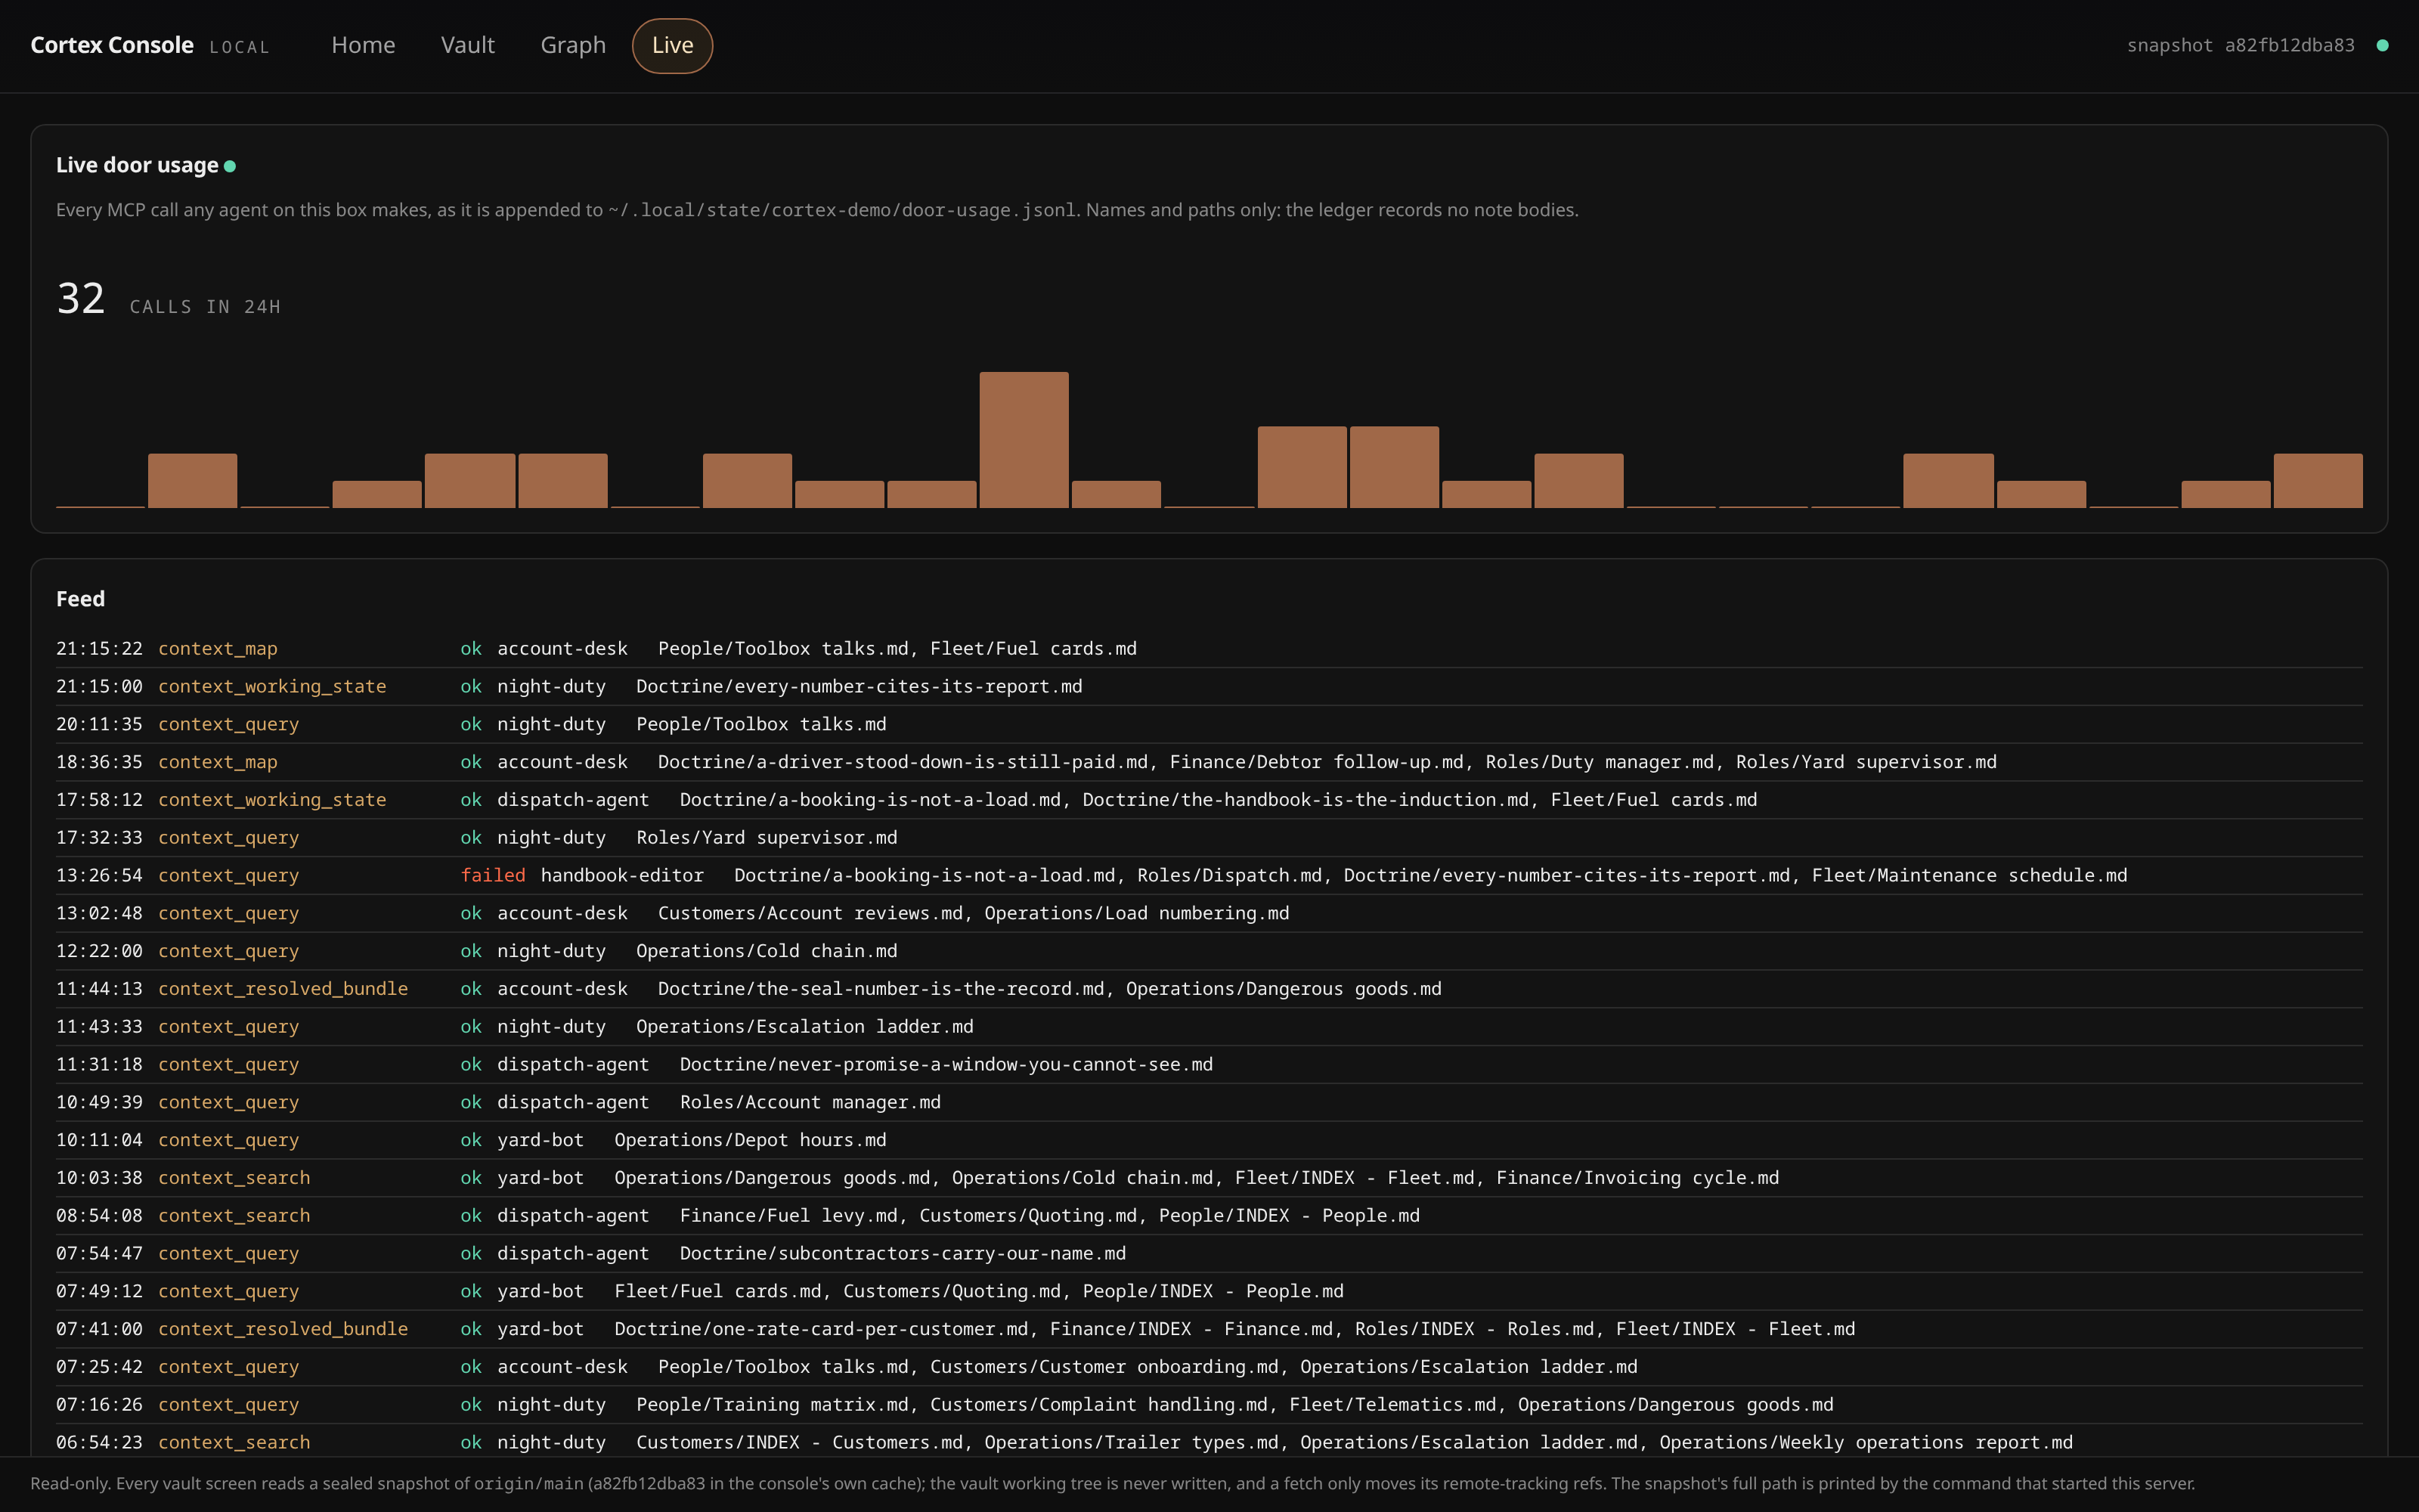Viewport: 2419px width, 1512px height.
Task: Click context_search in the 06:54:23 row
Action: pyautogui.click(x=234, y=1443)
